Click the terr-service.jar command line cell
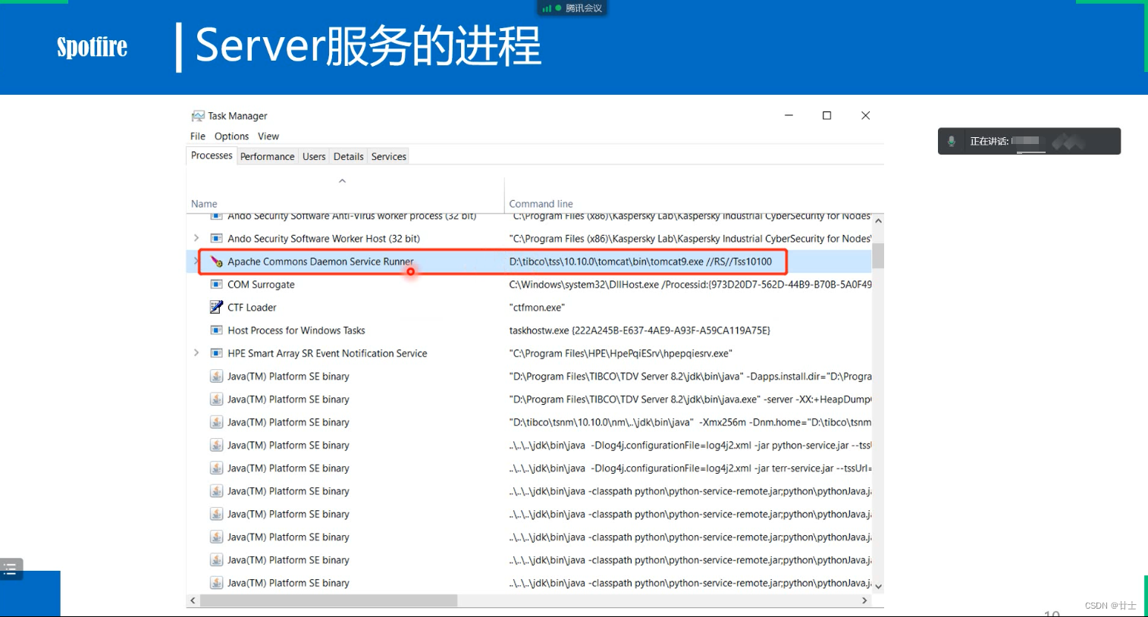 click(x=690, y=468)
